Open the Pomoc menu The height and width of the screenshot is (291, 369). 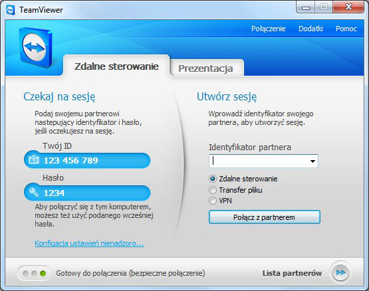click(346, 29)
